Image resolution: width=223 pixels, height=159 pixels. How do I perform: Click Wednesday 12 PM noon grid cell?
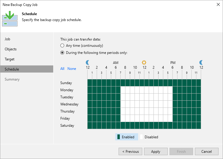[146, 104]
